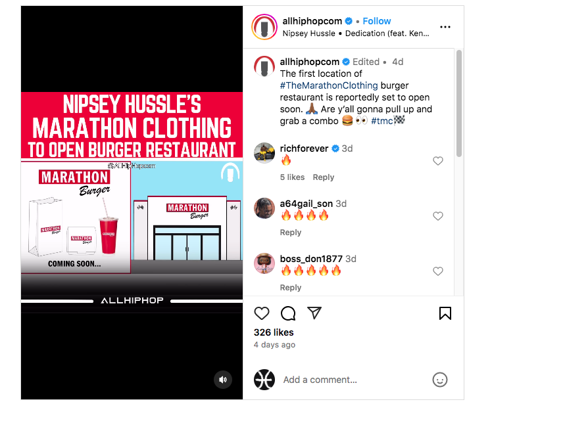Share post via paper plane icon
The height and width of the screenshot is (425, 565).
[x=314, y=313]
